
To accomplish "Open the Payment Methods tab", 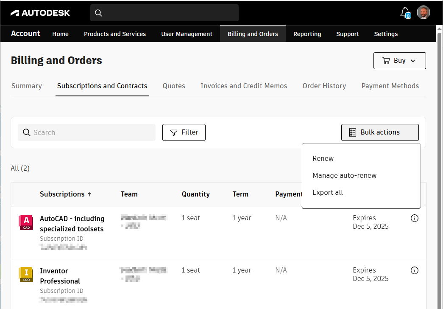I will coord(390,86).
